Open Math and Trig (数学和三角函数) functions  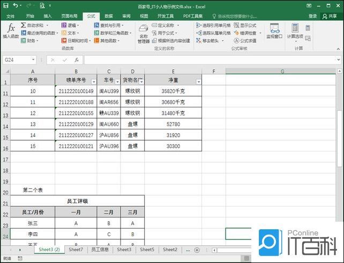[113, 33]
